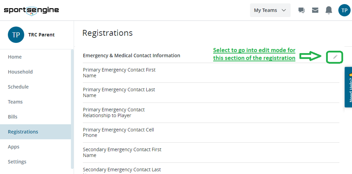Open the Need Help side tab
This screenshot has height=174, width=352.
tap(348, 87)
